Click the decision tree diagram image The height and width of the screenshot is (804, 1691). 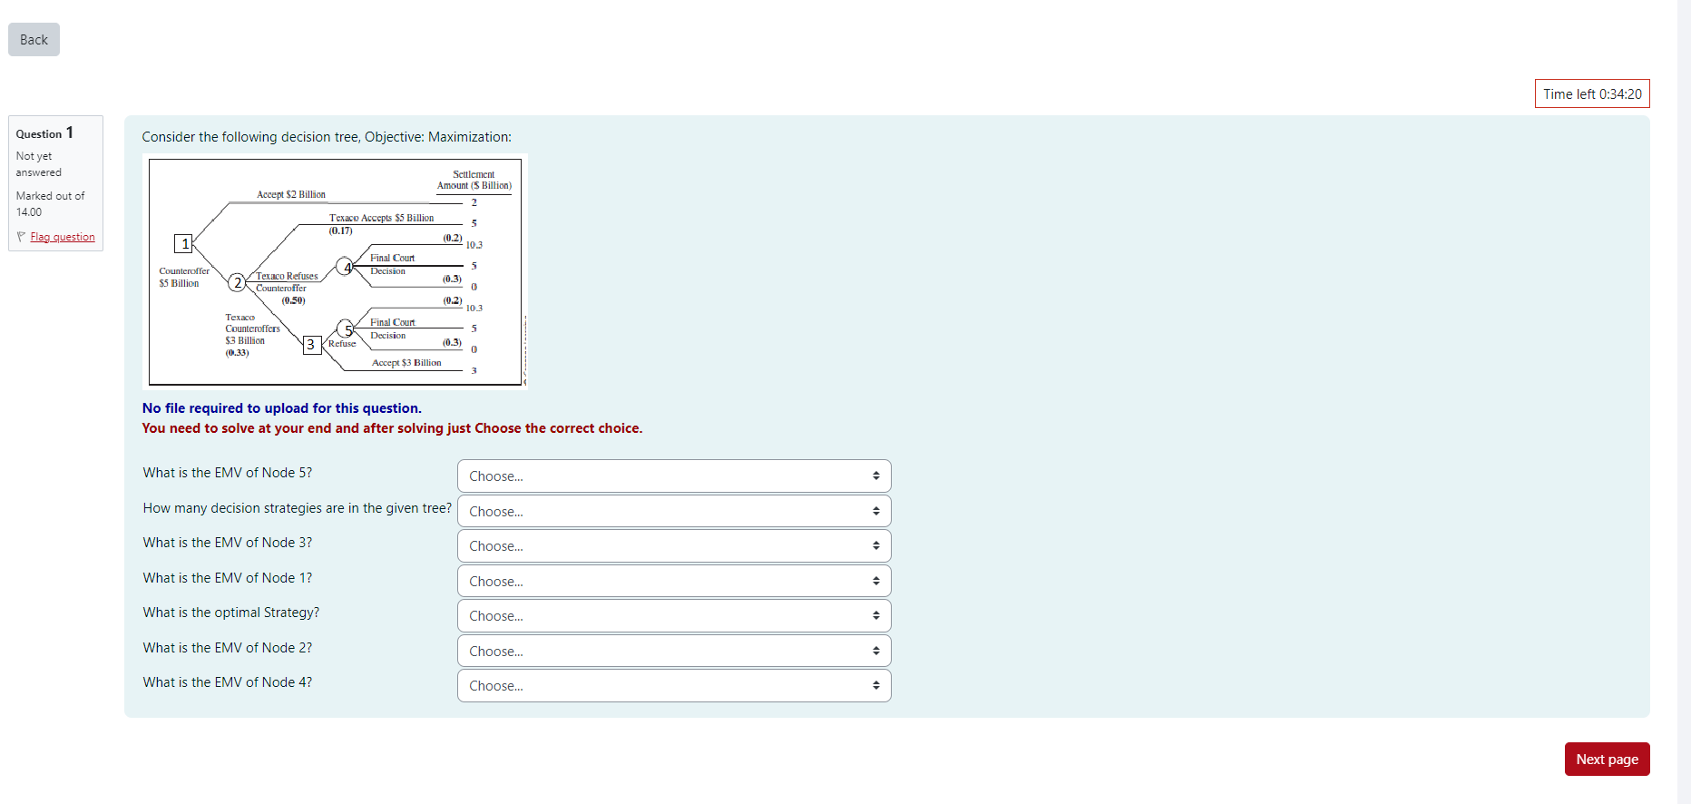(335, 271)
